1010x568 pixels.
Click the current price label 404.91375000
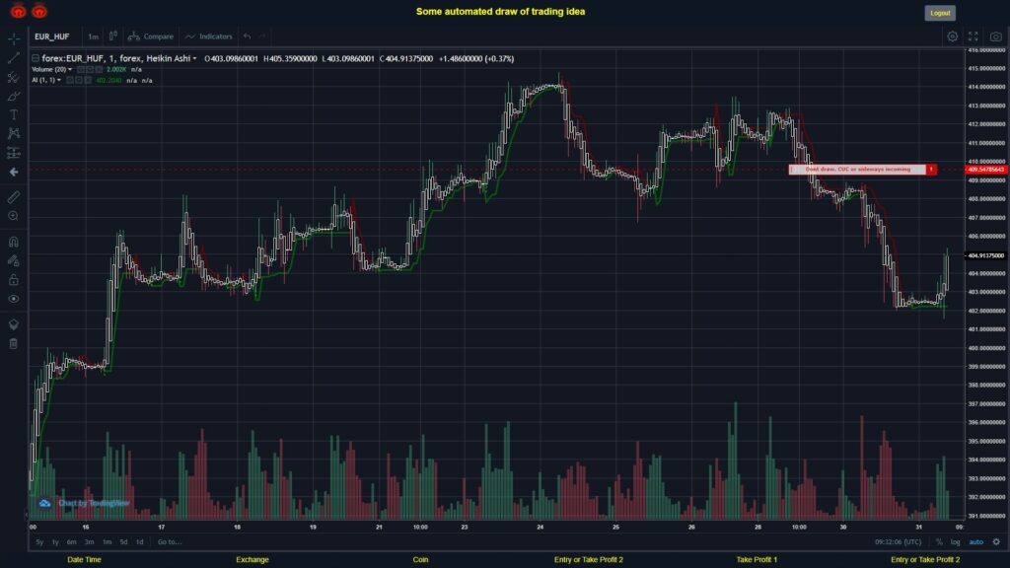[985, 255]
